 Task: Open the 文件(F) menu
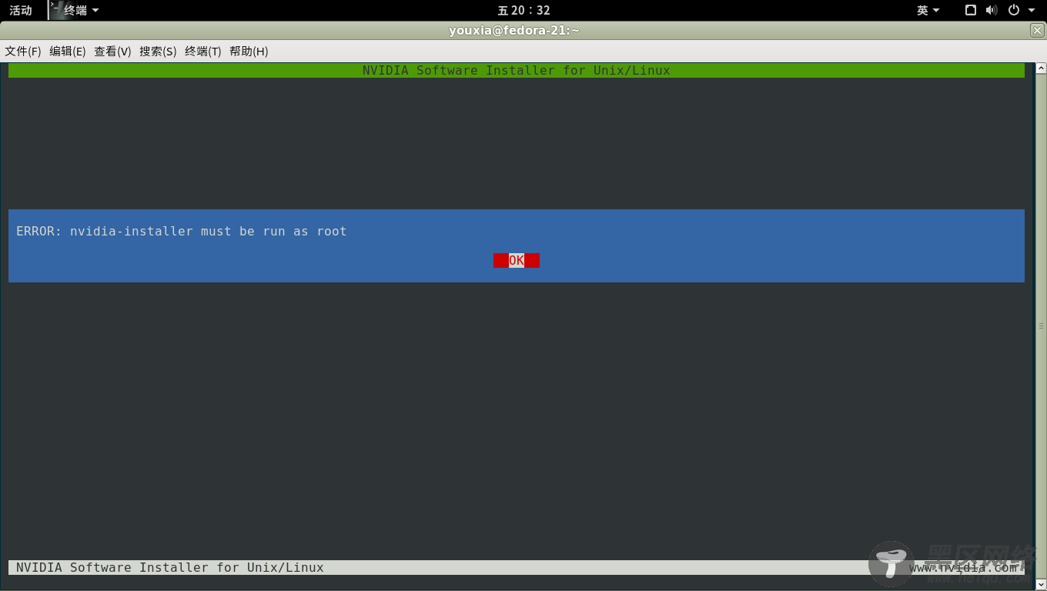pyautogui.click(x=23, y=52)
